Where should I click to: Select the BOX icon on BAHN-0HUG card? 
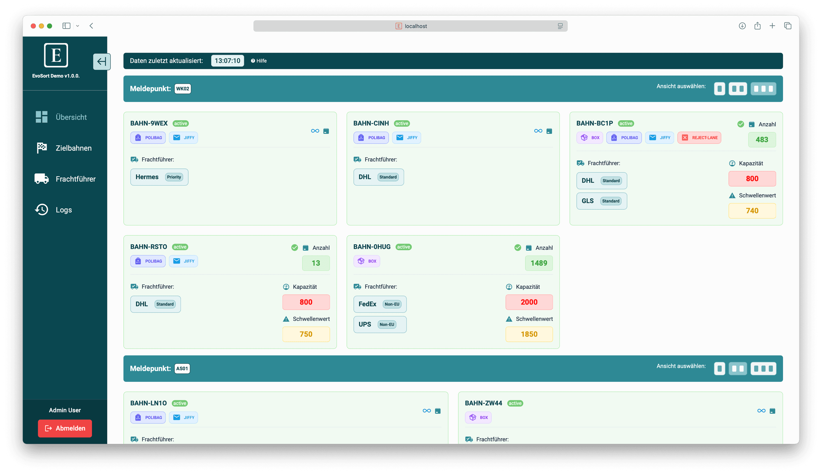click(361, 261)
